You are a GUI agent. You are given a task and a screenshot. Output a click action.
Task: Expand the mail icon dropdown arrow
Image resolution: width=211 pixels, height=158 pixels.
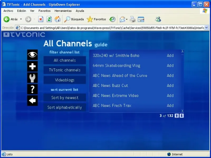point(127,19)
